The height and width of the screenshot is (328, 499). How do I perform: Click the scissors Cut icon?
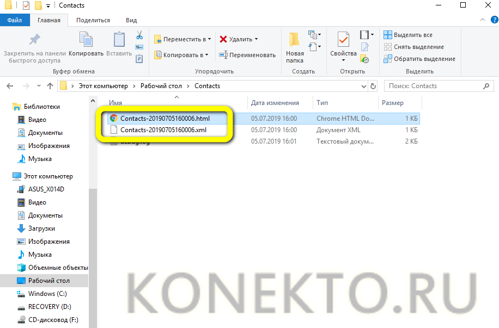tap(139, 35)
